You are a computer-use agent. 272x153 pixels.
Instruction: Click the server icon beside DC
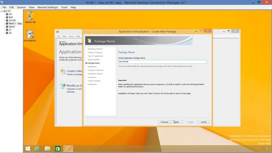click(x=7, y=14)
